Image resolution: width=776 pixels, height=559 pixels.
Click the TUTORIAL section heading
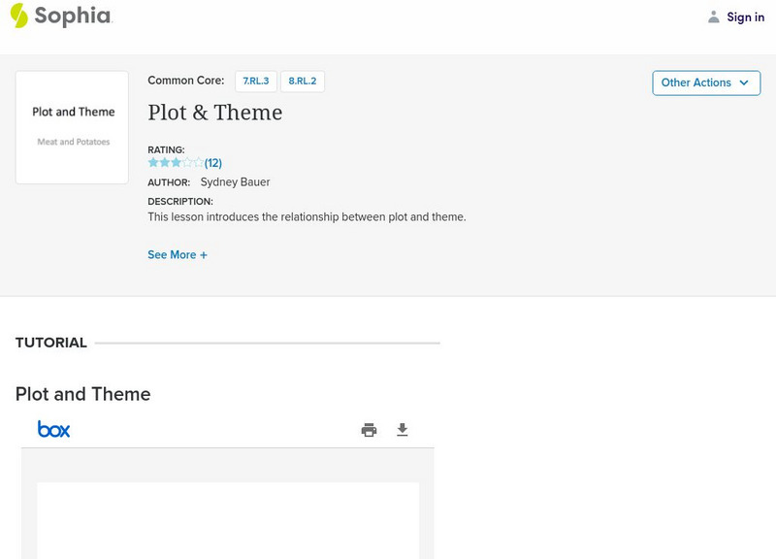click(x=51, y=343)
